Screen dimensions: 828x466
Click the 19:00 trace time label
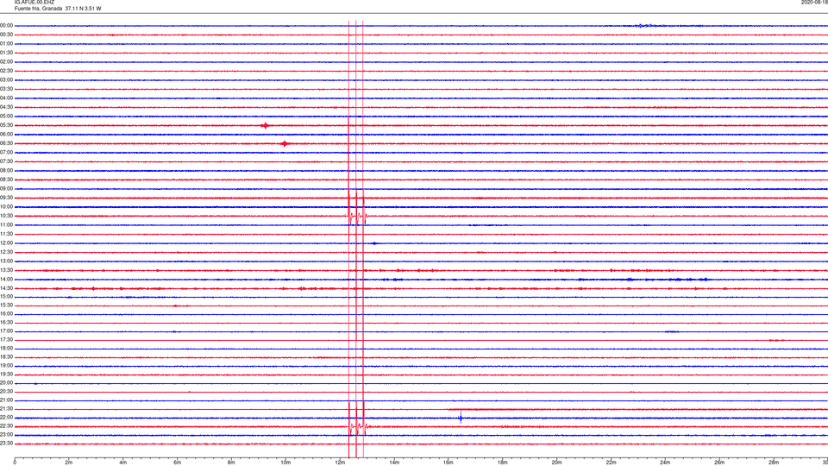click(x=6, y=366)
